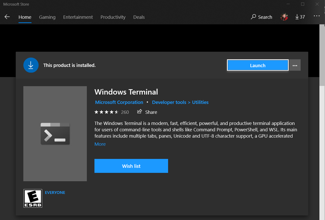This screenshot has height=220, width=325.
Task: Open the EVERYONE rating link
Action: [55, 193]
